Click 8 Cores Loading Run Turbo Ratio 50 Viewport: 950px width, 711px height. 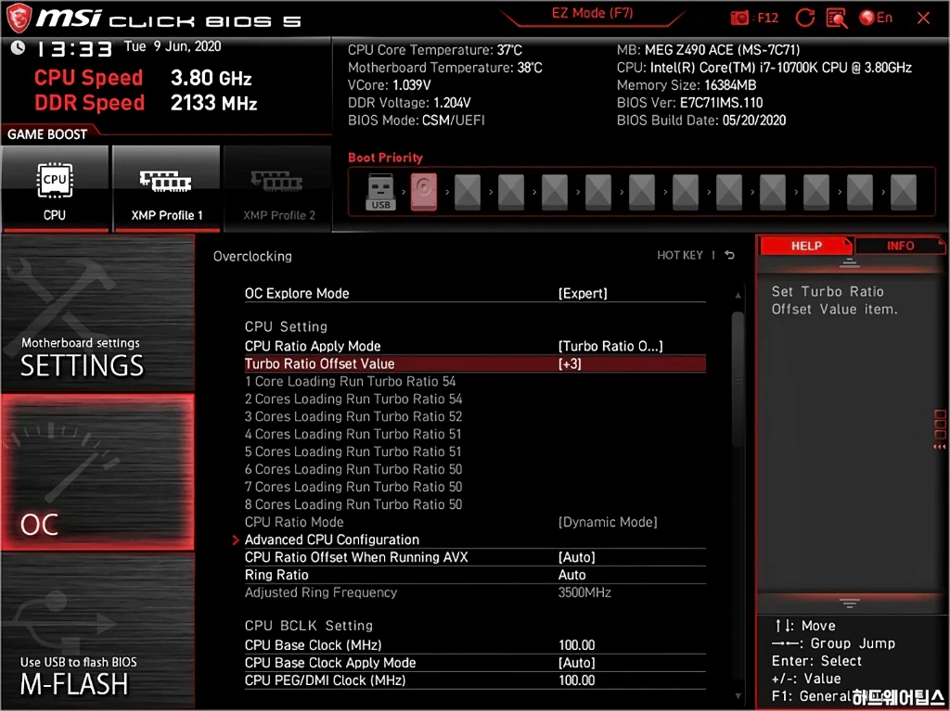[x=353, y=504]
